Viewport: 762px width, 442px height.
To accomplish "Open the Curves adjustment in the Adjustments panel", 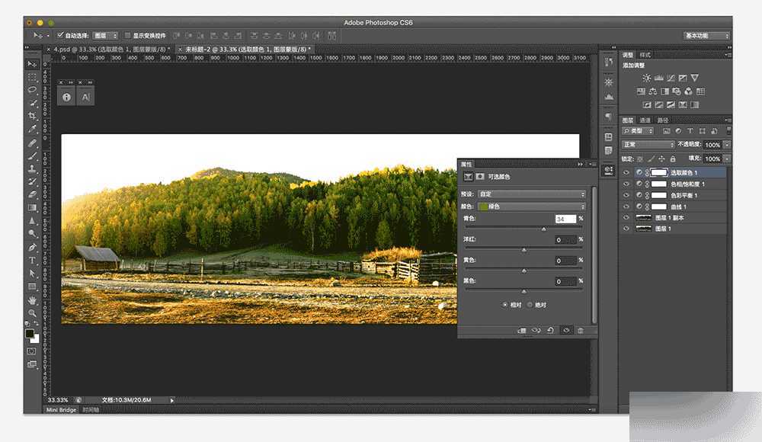I will (671, 78).
